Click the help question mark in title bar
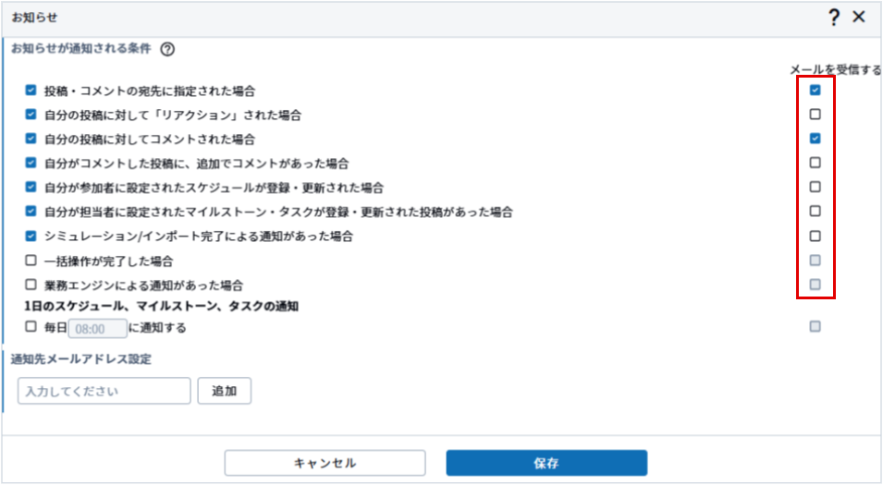 coord(834,17)
